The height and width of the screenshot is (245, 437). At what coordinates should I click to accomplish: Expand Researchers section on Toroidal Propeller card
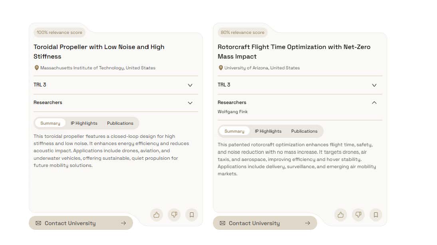(190, 103)
